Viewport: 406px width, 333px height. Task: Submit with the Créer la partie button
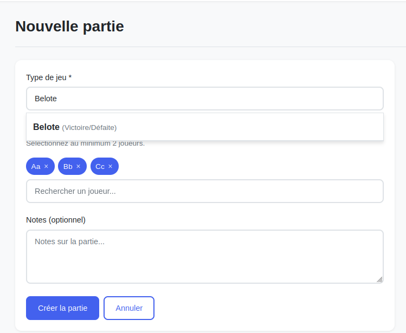[62, 308]
